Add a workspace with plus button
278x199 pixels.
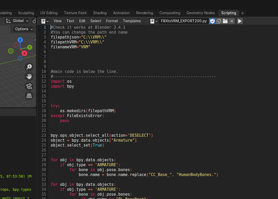tap(243, 13)
